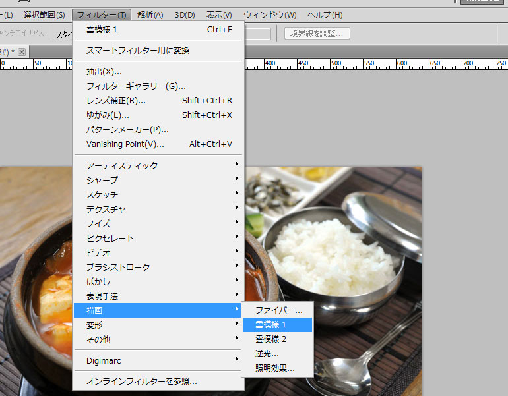The width and height of the screenshot is (508, 396).
Task: Open the 表示(V) menu
Action: [x=219, y=15]
